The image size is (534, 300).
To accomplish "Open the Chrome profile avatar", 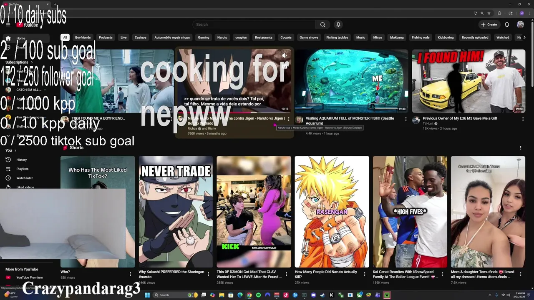I will coord(521,13).
